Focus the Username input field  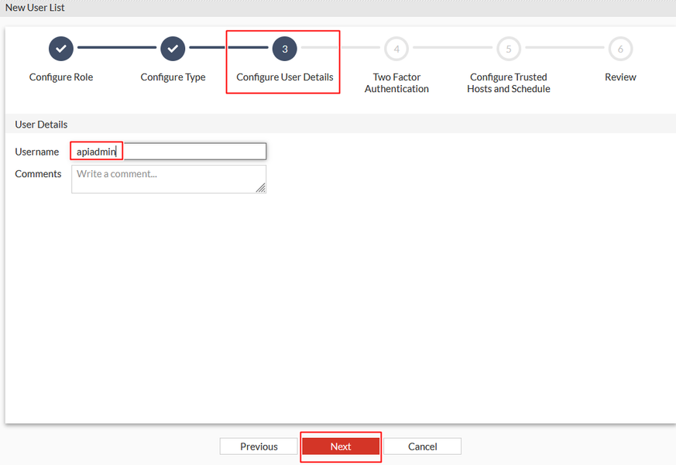pos(169,152)
